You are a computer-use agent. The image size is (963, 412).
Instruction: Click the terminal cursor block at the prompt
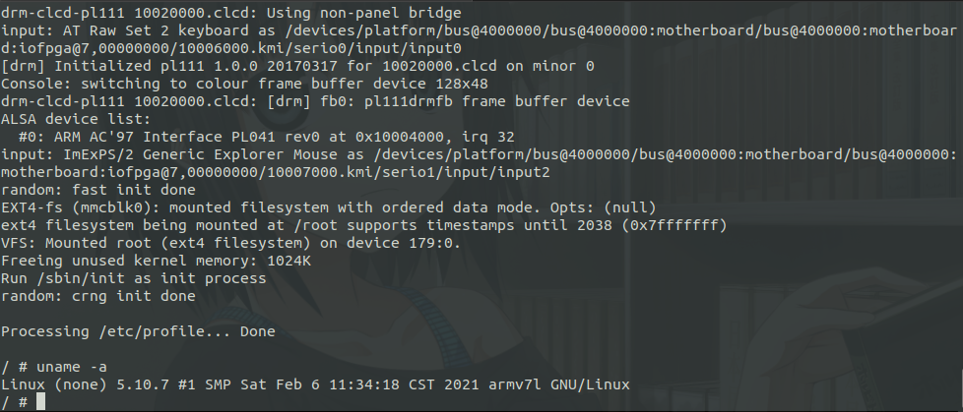point(41,402)
